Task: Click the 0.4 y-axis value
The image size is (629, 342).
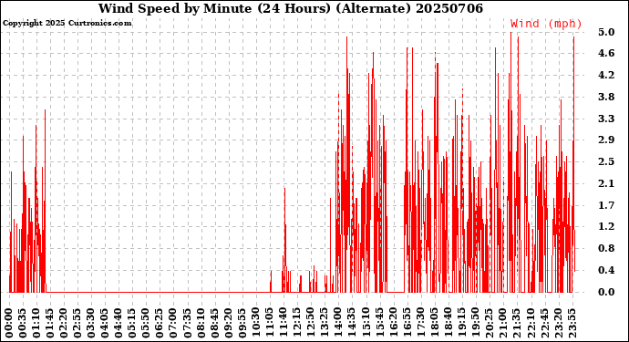Action: [606, 270]
